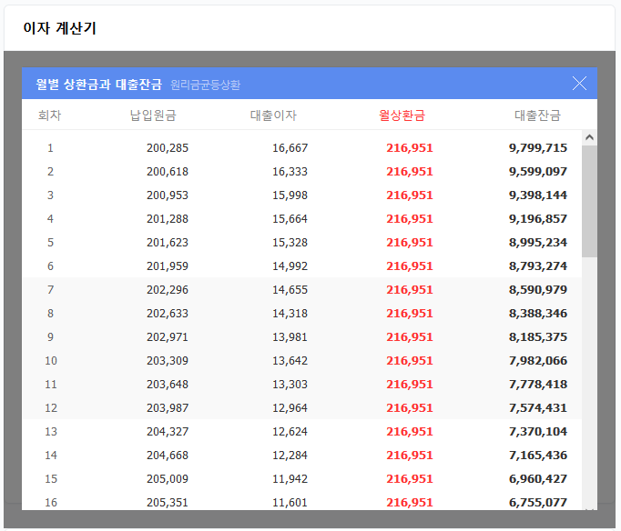
Task: Select balance value 9,398,144
Action: click(x=538, y=195)
